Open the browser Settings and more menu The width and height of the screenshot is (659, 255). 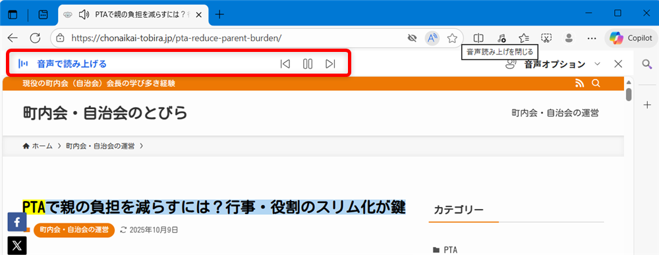tap(592, 38)
